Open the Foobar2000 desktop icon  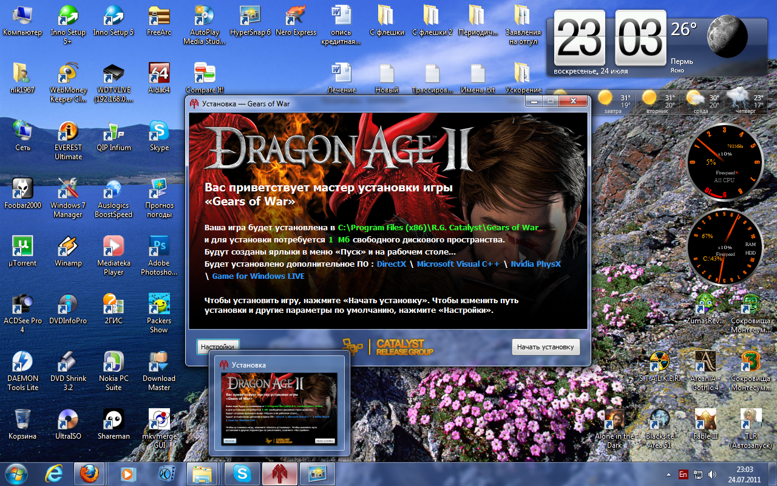coord(22,193)
